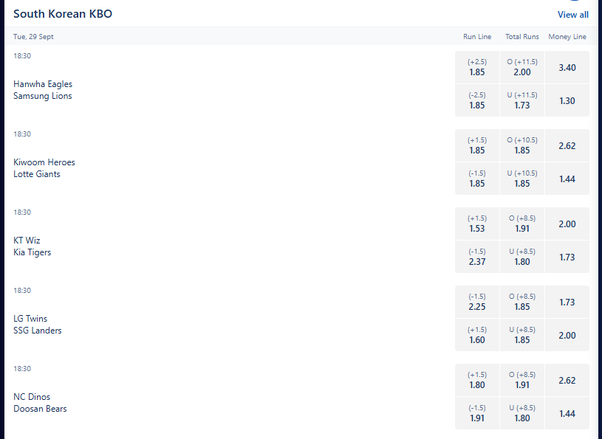Select KT Wiz game Over 8.5 at 1.91

tap(521, 224)
